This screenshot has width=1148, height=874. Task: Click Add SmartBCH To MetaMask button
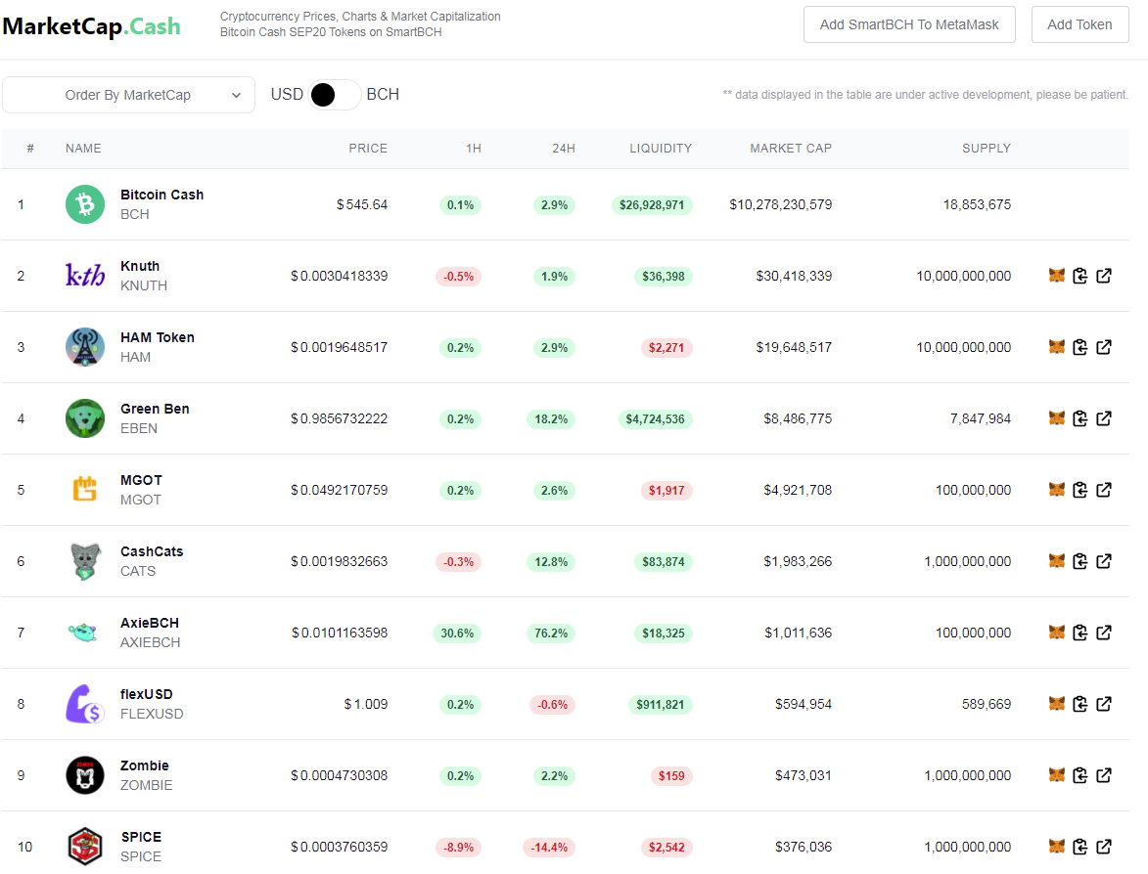click(x=909, y=24)
